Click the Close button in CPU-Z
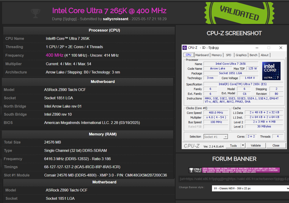This screenshot has width=289, height=203. [x=276, y=146]
